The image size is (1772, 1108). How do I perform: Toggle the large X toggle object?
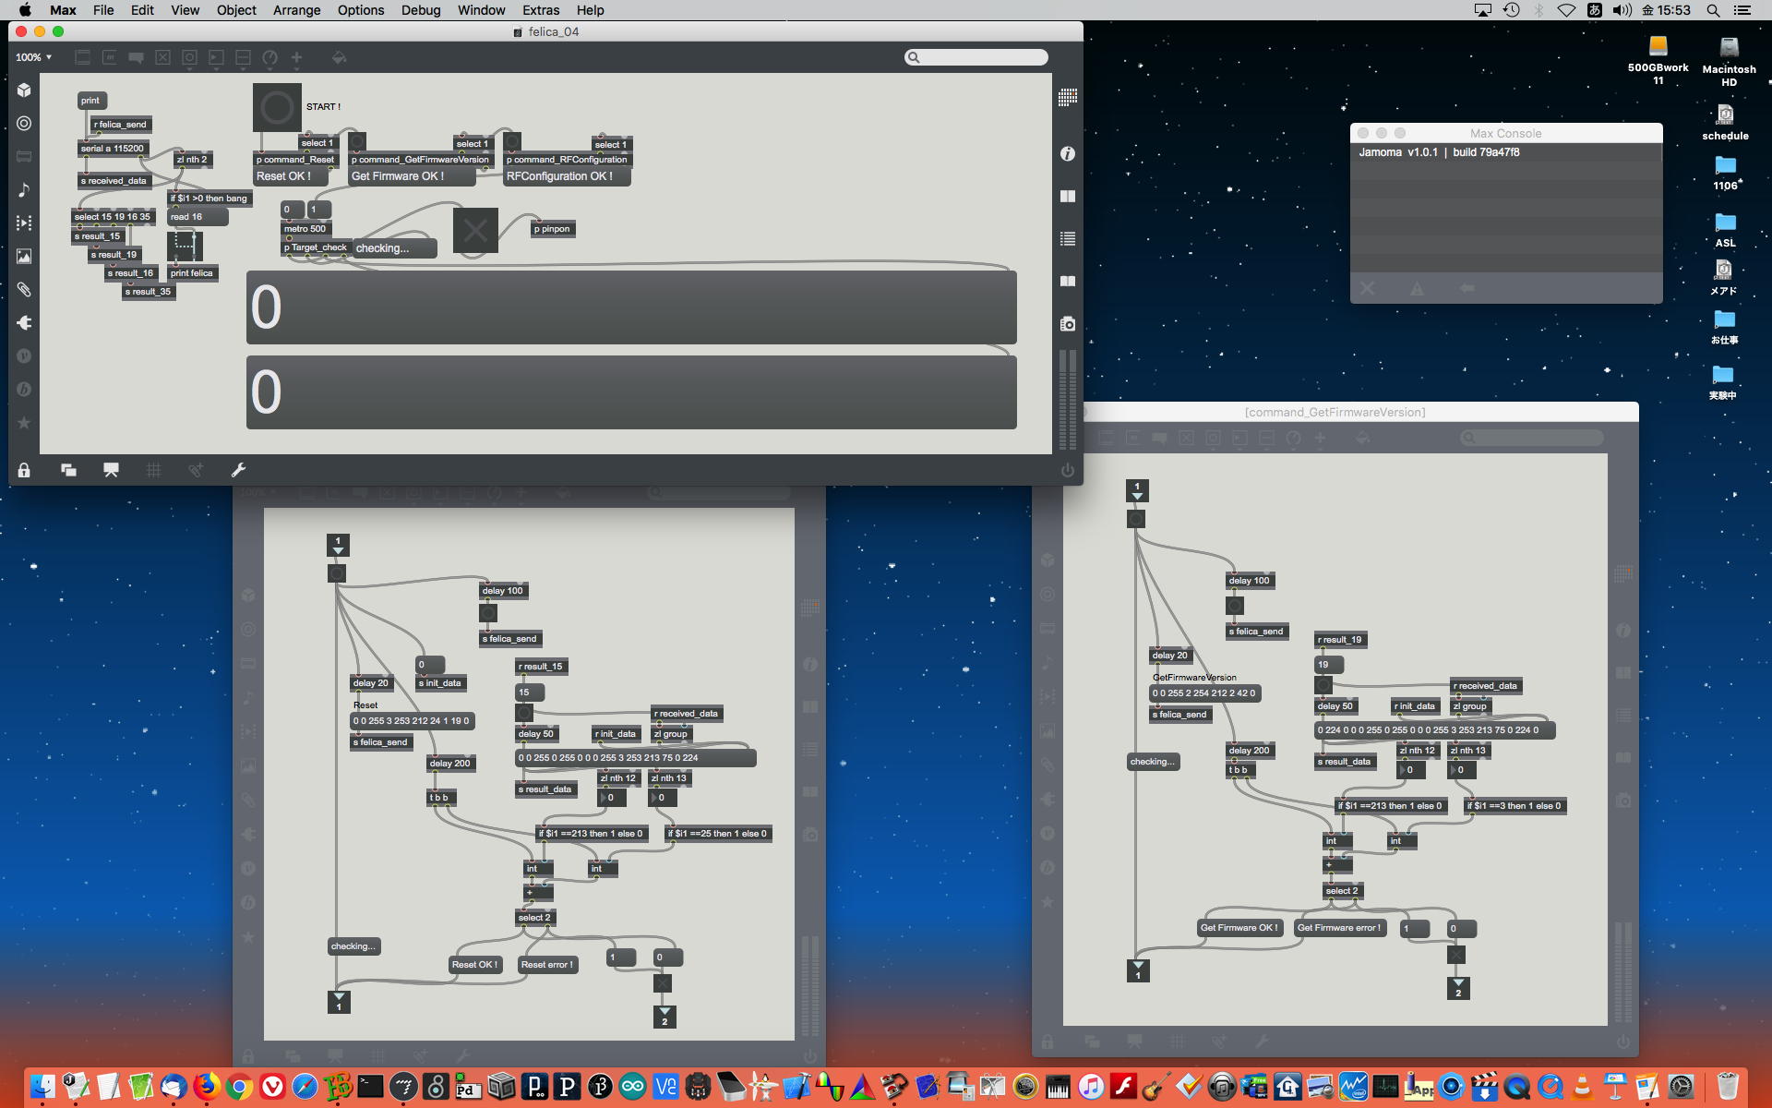(475, 230)
